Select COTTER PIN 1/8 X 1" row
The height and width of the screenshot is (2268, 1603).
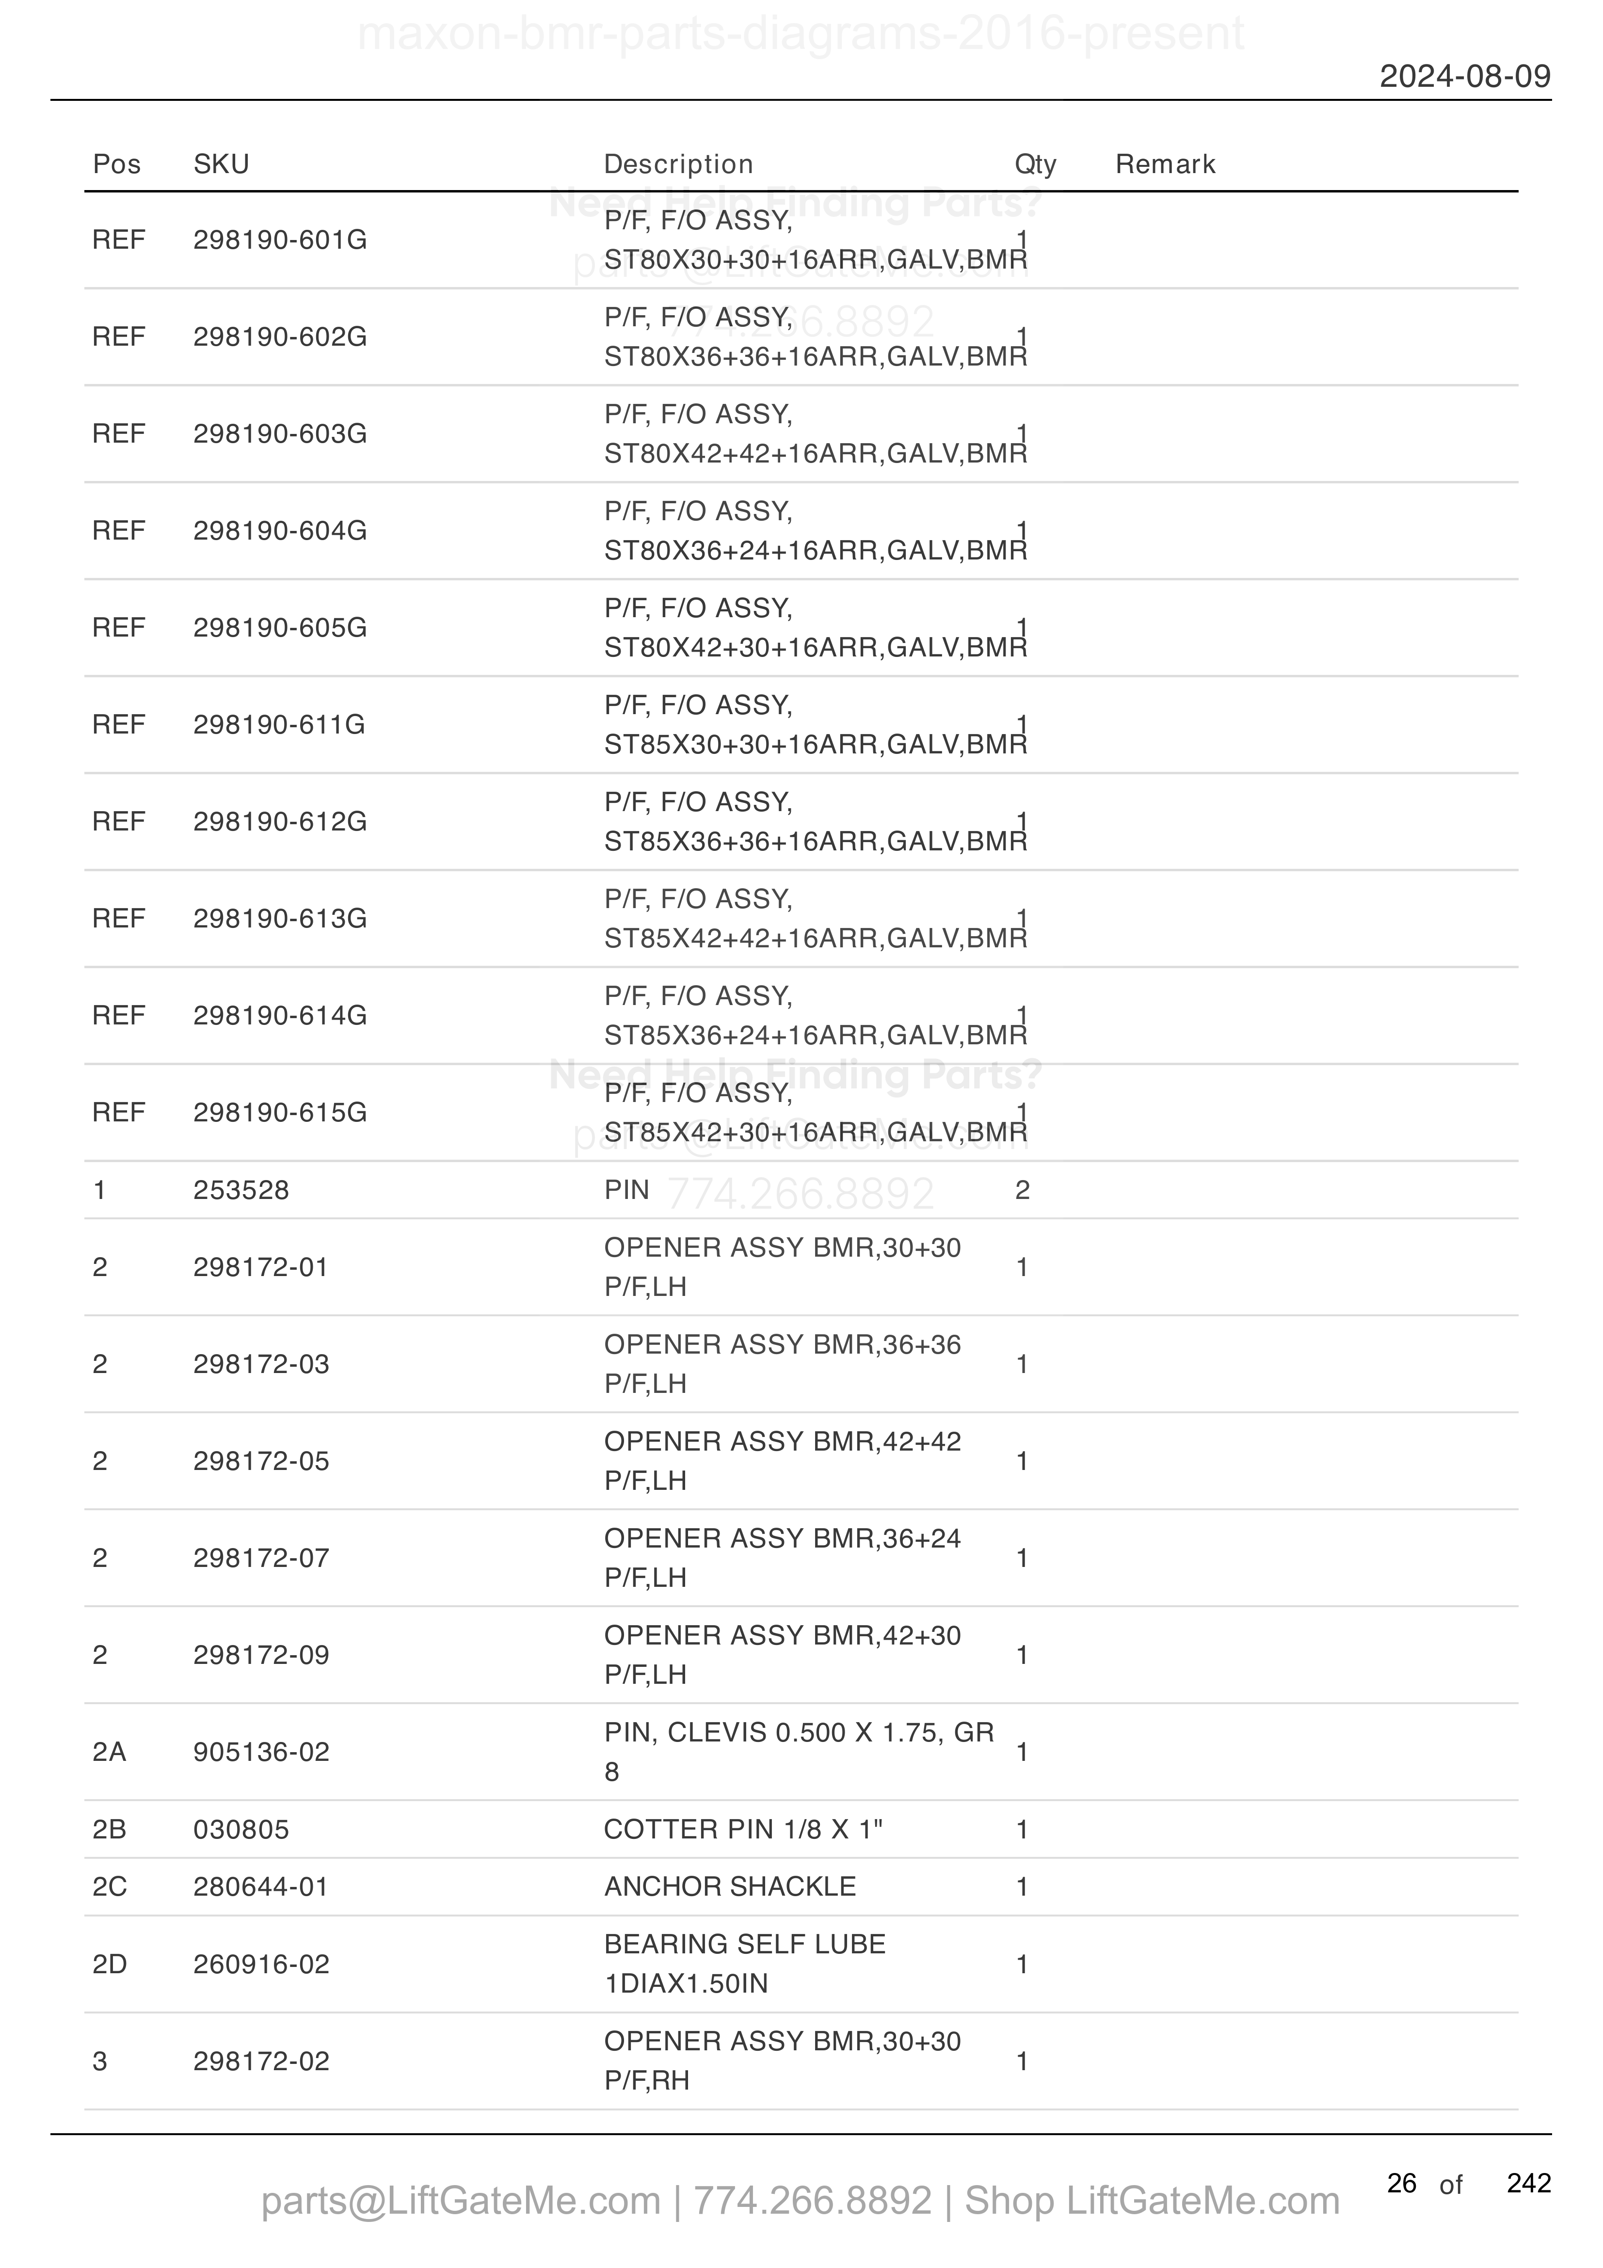(x=801, y=1829)
